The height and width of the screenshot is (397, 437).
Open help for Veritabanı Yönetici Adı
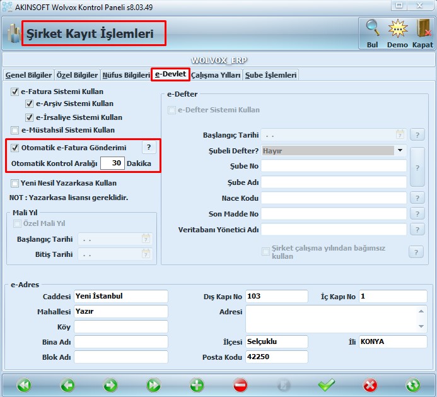tap(417, 229)
